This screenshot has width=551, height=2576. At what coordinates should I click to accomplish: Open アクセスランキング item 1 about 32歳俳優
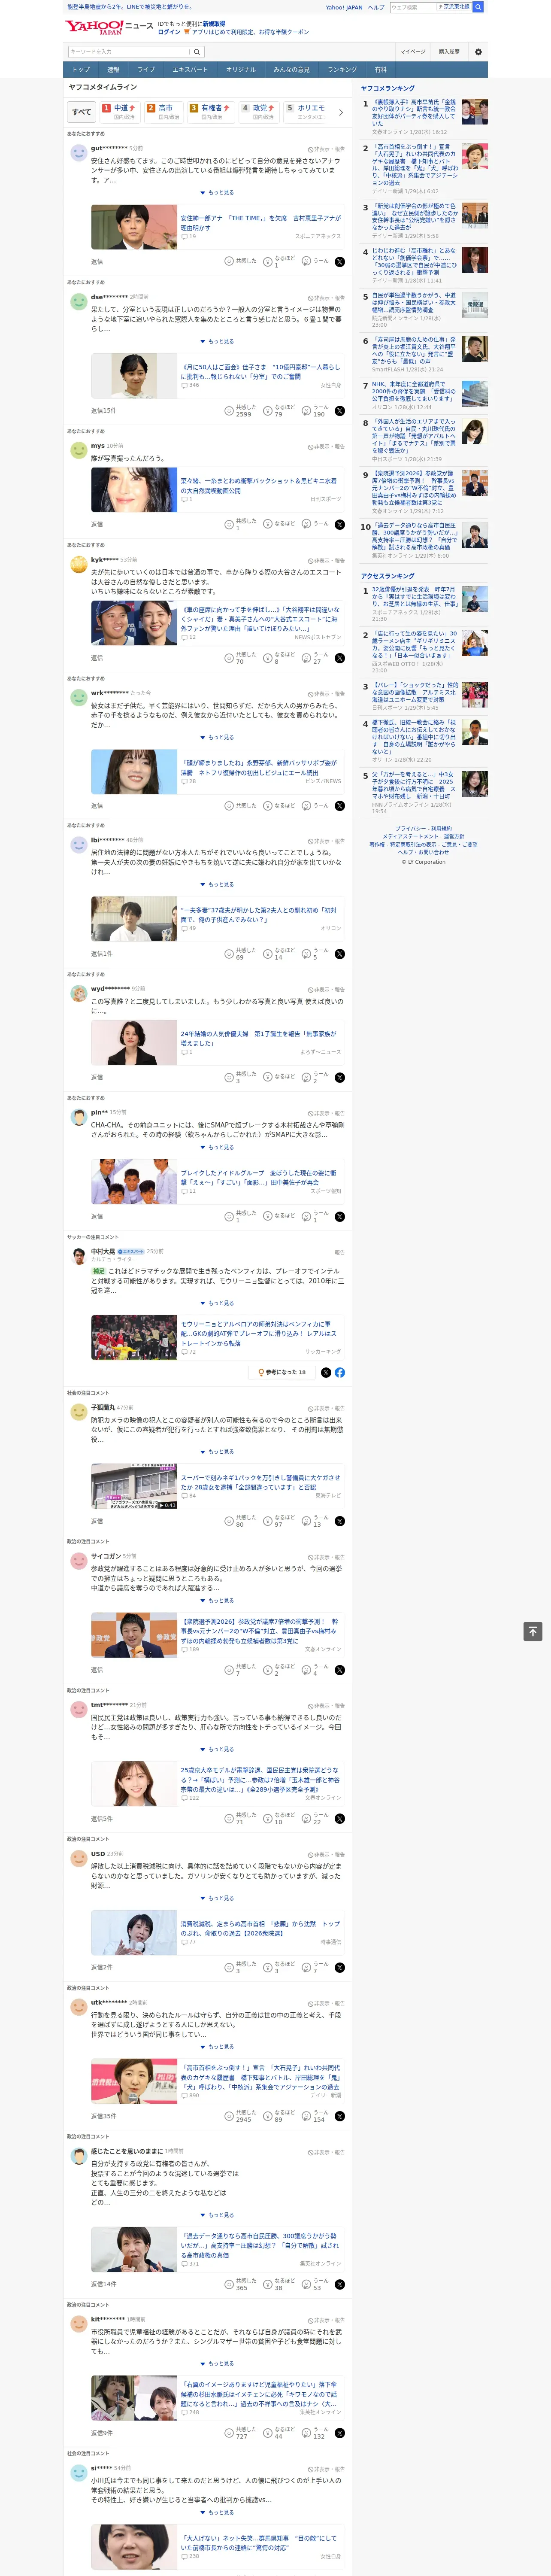tap(425, 603)
